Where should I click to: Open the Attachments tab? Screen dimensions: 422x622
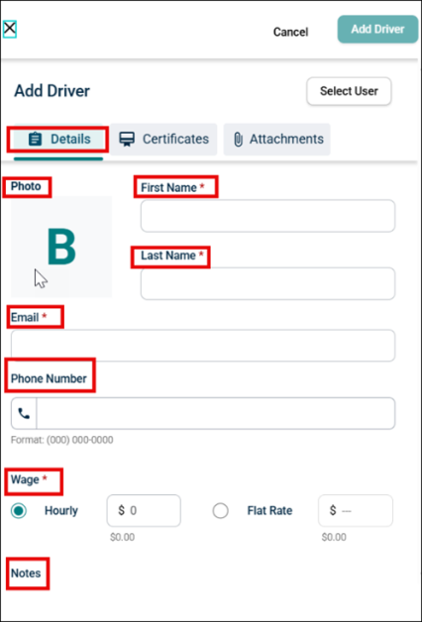coord(276,140)
